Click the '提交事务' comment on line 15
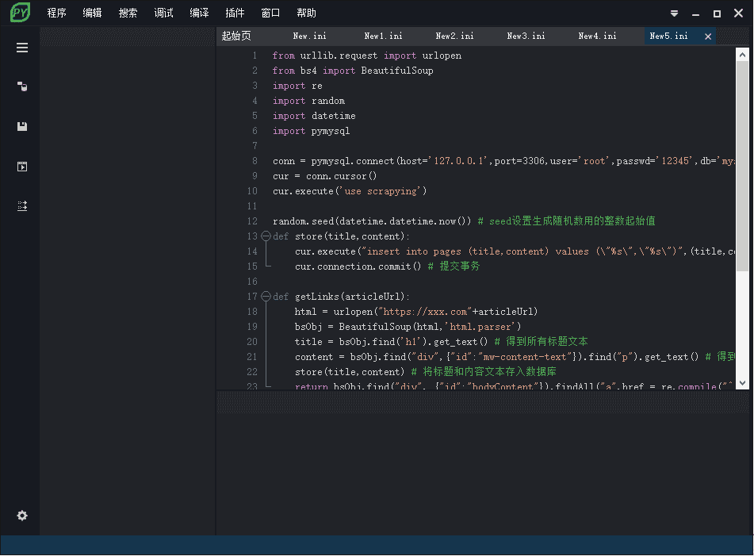 pos(460,266)
